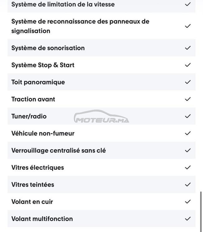The image size is (203, 232).
Task: Click the Volant multifonction checkmark
Action: pos(188,219)
